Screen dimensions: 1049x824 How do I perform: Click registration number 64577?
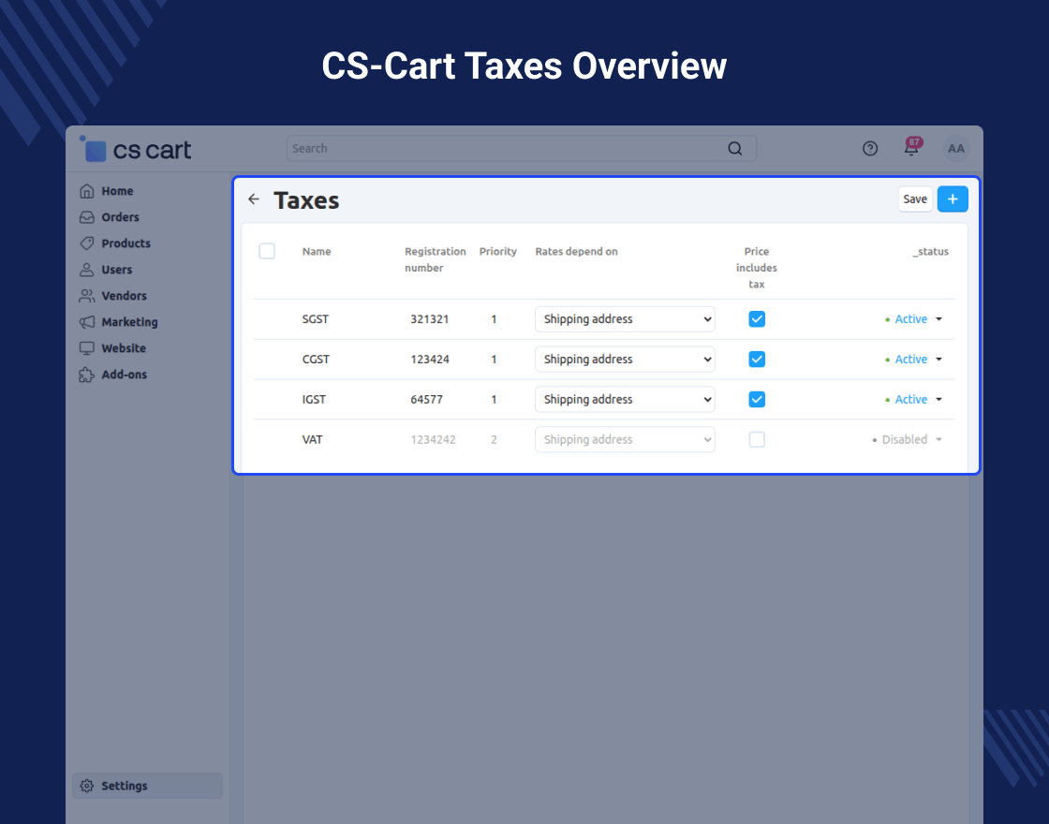pyautogui.click(x=427, y=399)
